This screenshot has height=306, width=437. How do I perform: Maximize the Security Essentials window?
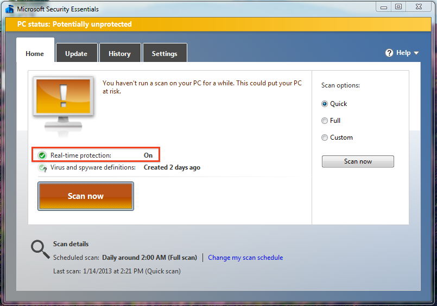(x=398, y=7)
